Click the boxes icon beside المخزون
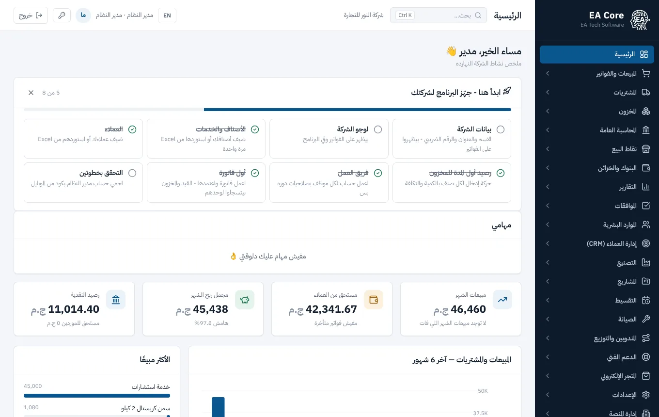 pos(645,112)
